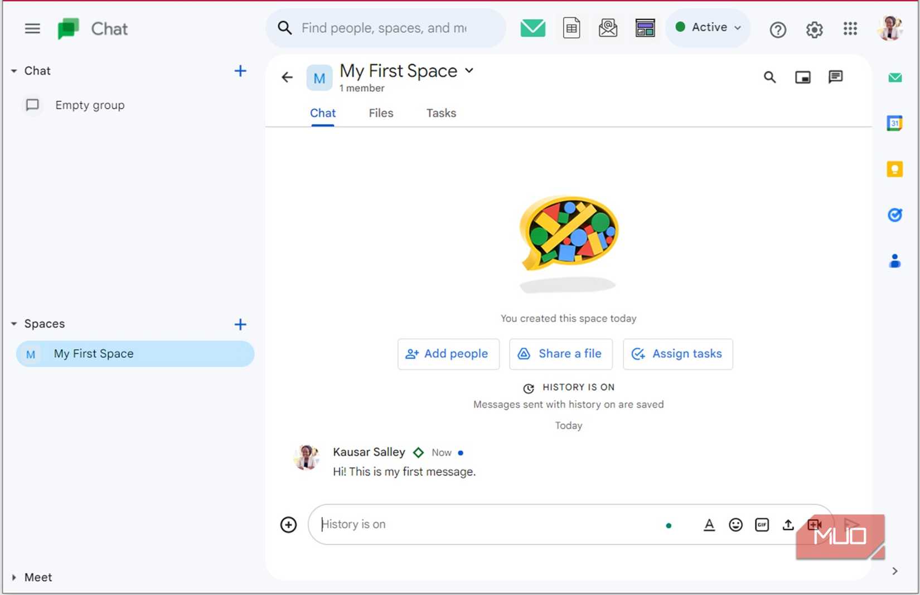920x595 pixels.
Task: Click the mail-merge envelope icon in top bar
Action: click(x=608, y=28)
